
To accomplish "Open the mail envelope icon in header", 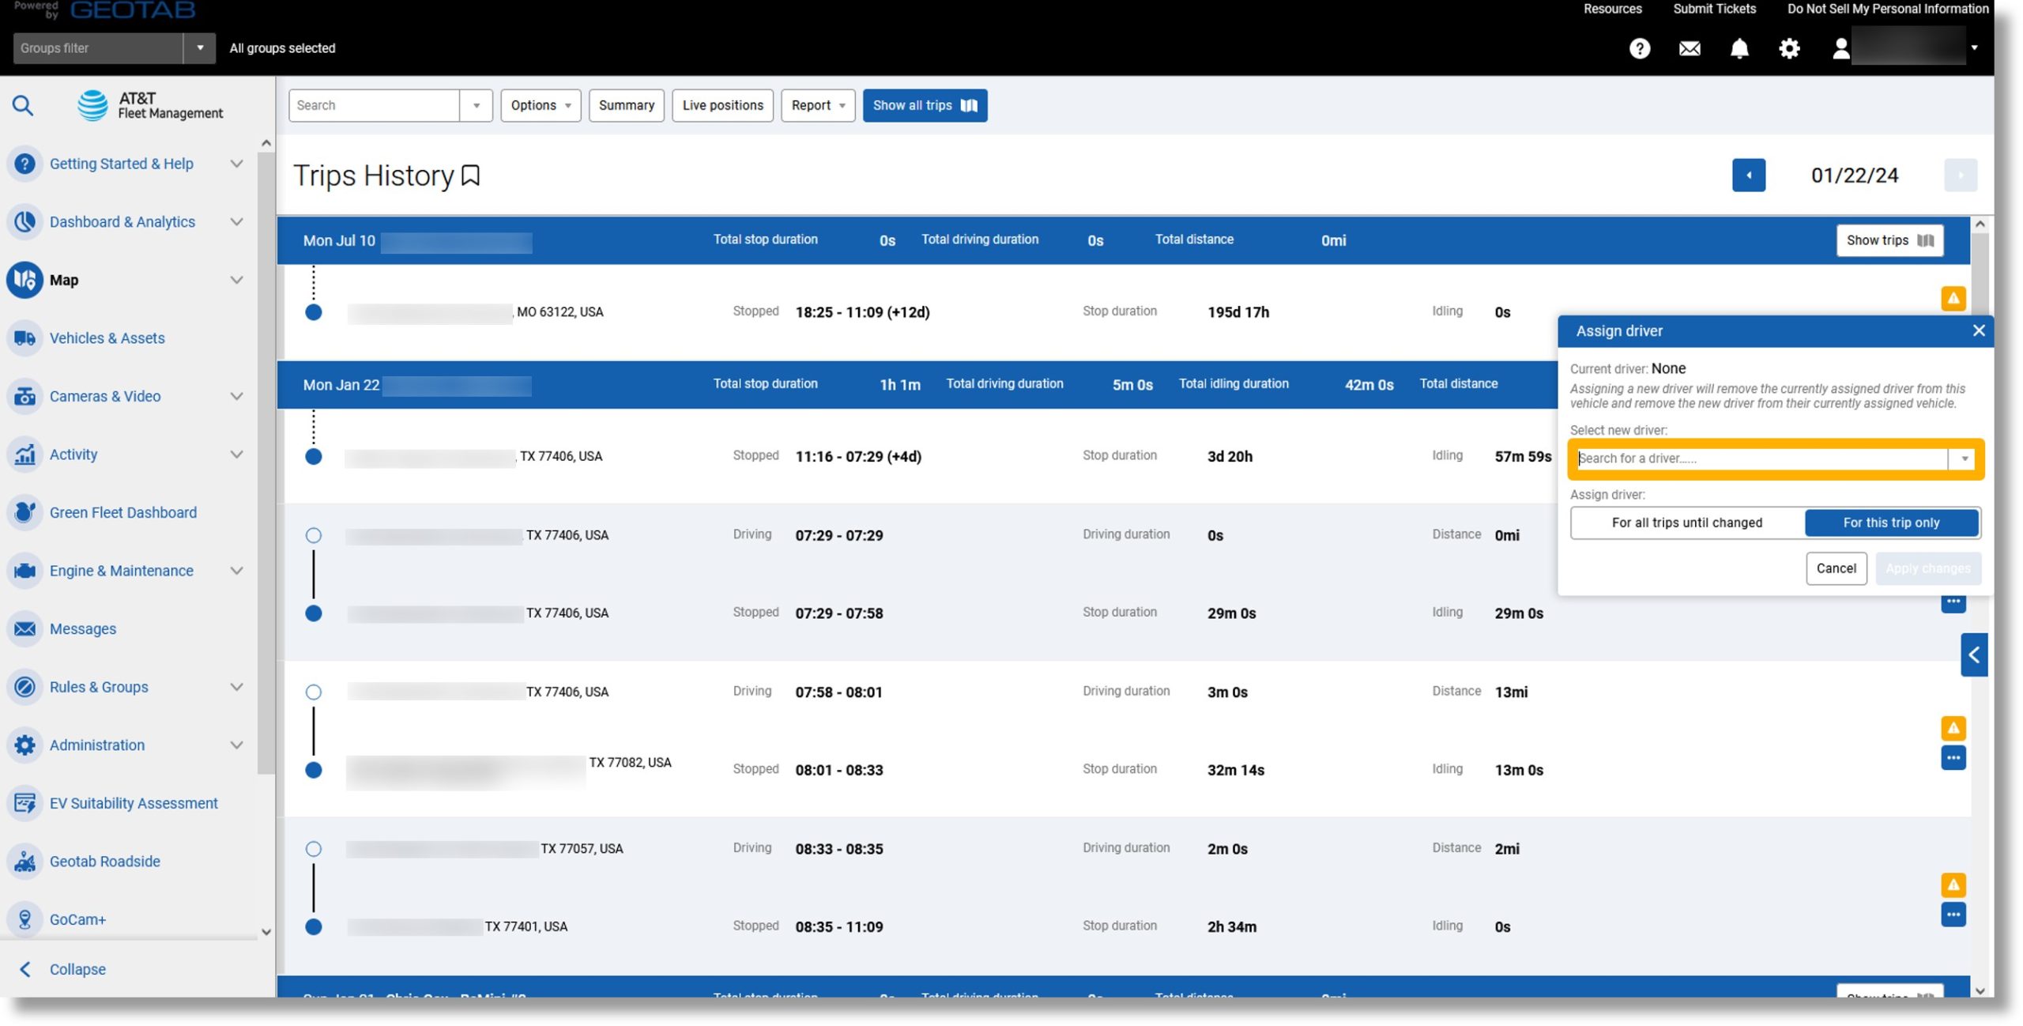I will pos(1690,49).
